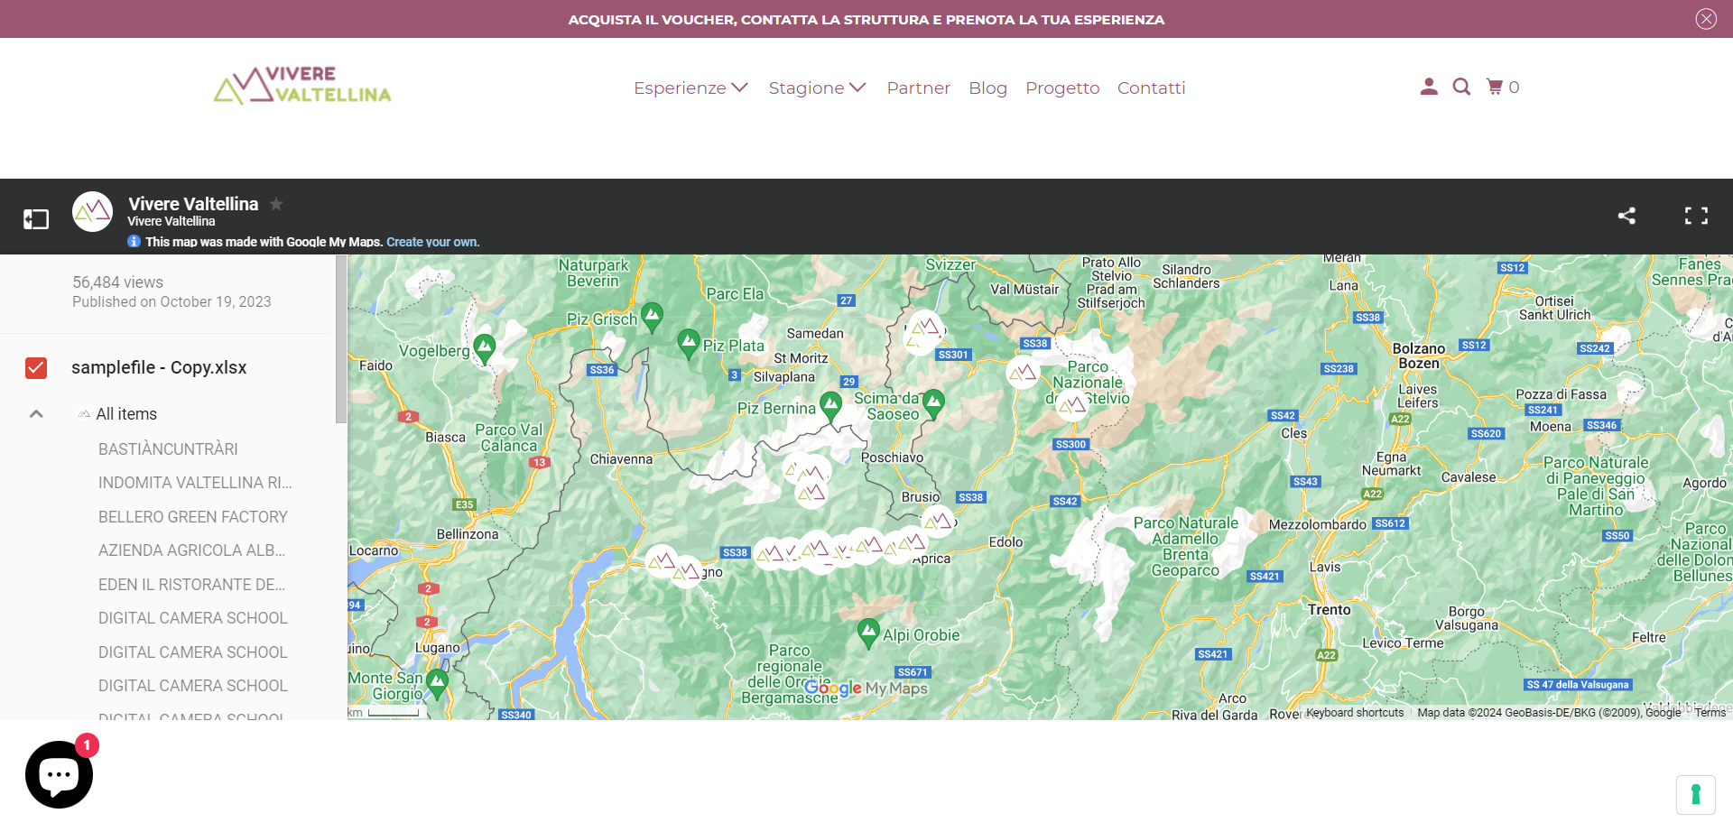Close the top voucher announcement banner

[x=1705, y=19]
